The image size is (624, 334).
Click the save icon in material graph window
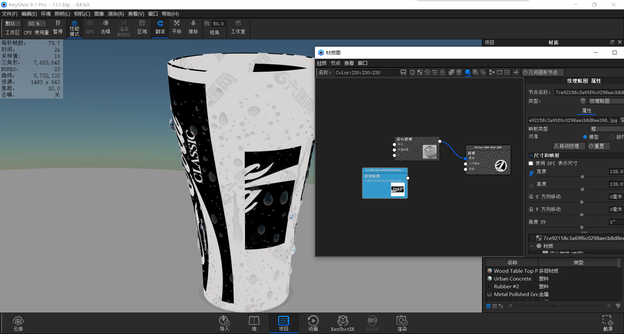(x=403, y=72)
